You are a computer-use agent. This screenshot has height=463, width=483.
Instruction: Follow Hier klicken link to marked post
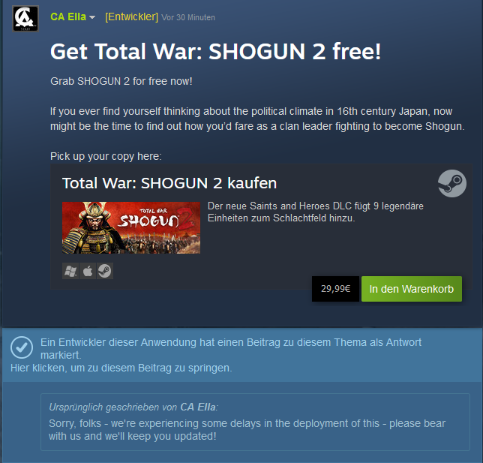[x=121, y=368]
